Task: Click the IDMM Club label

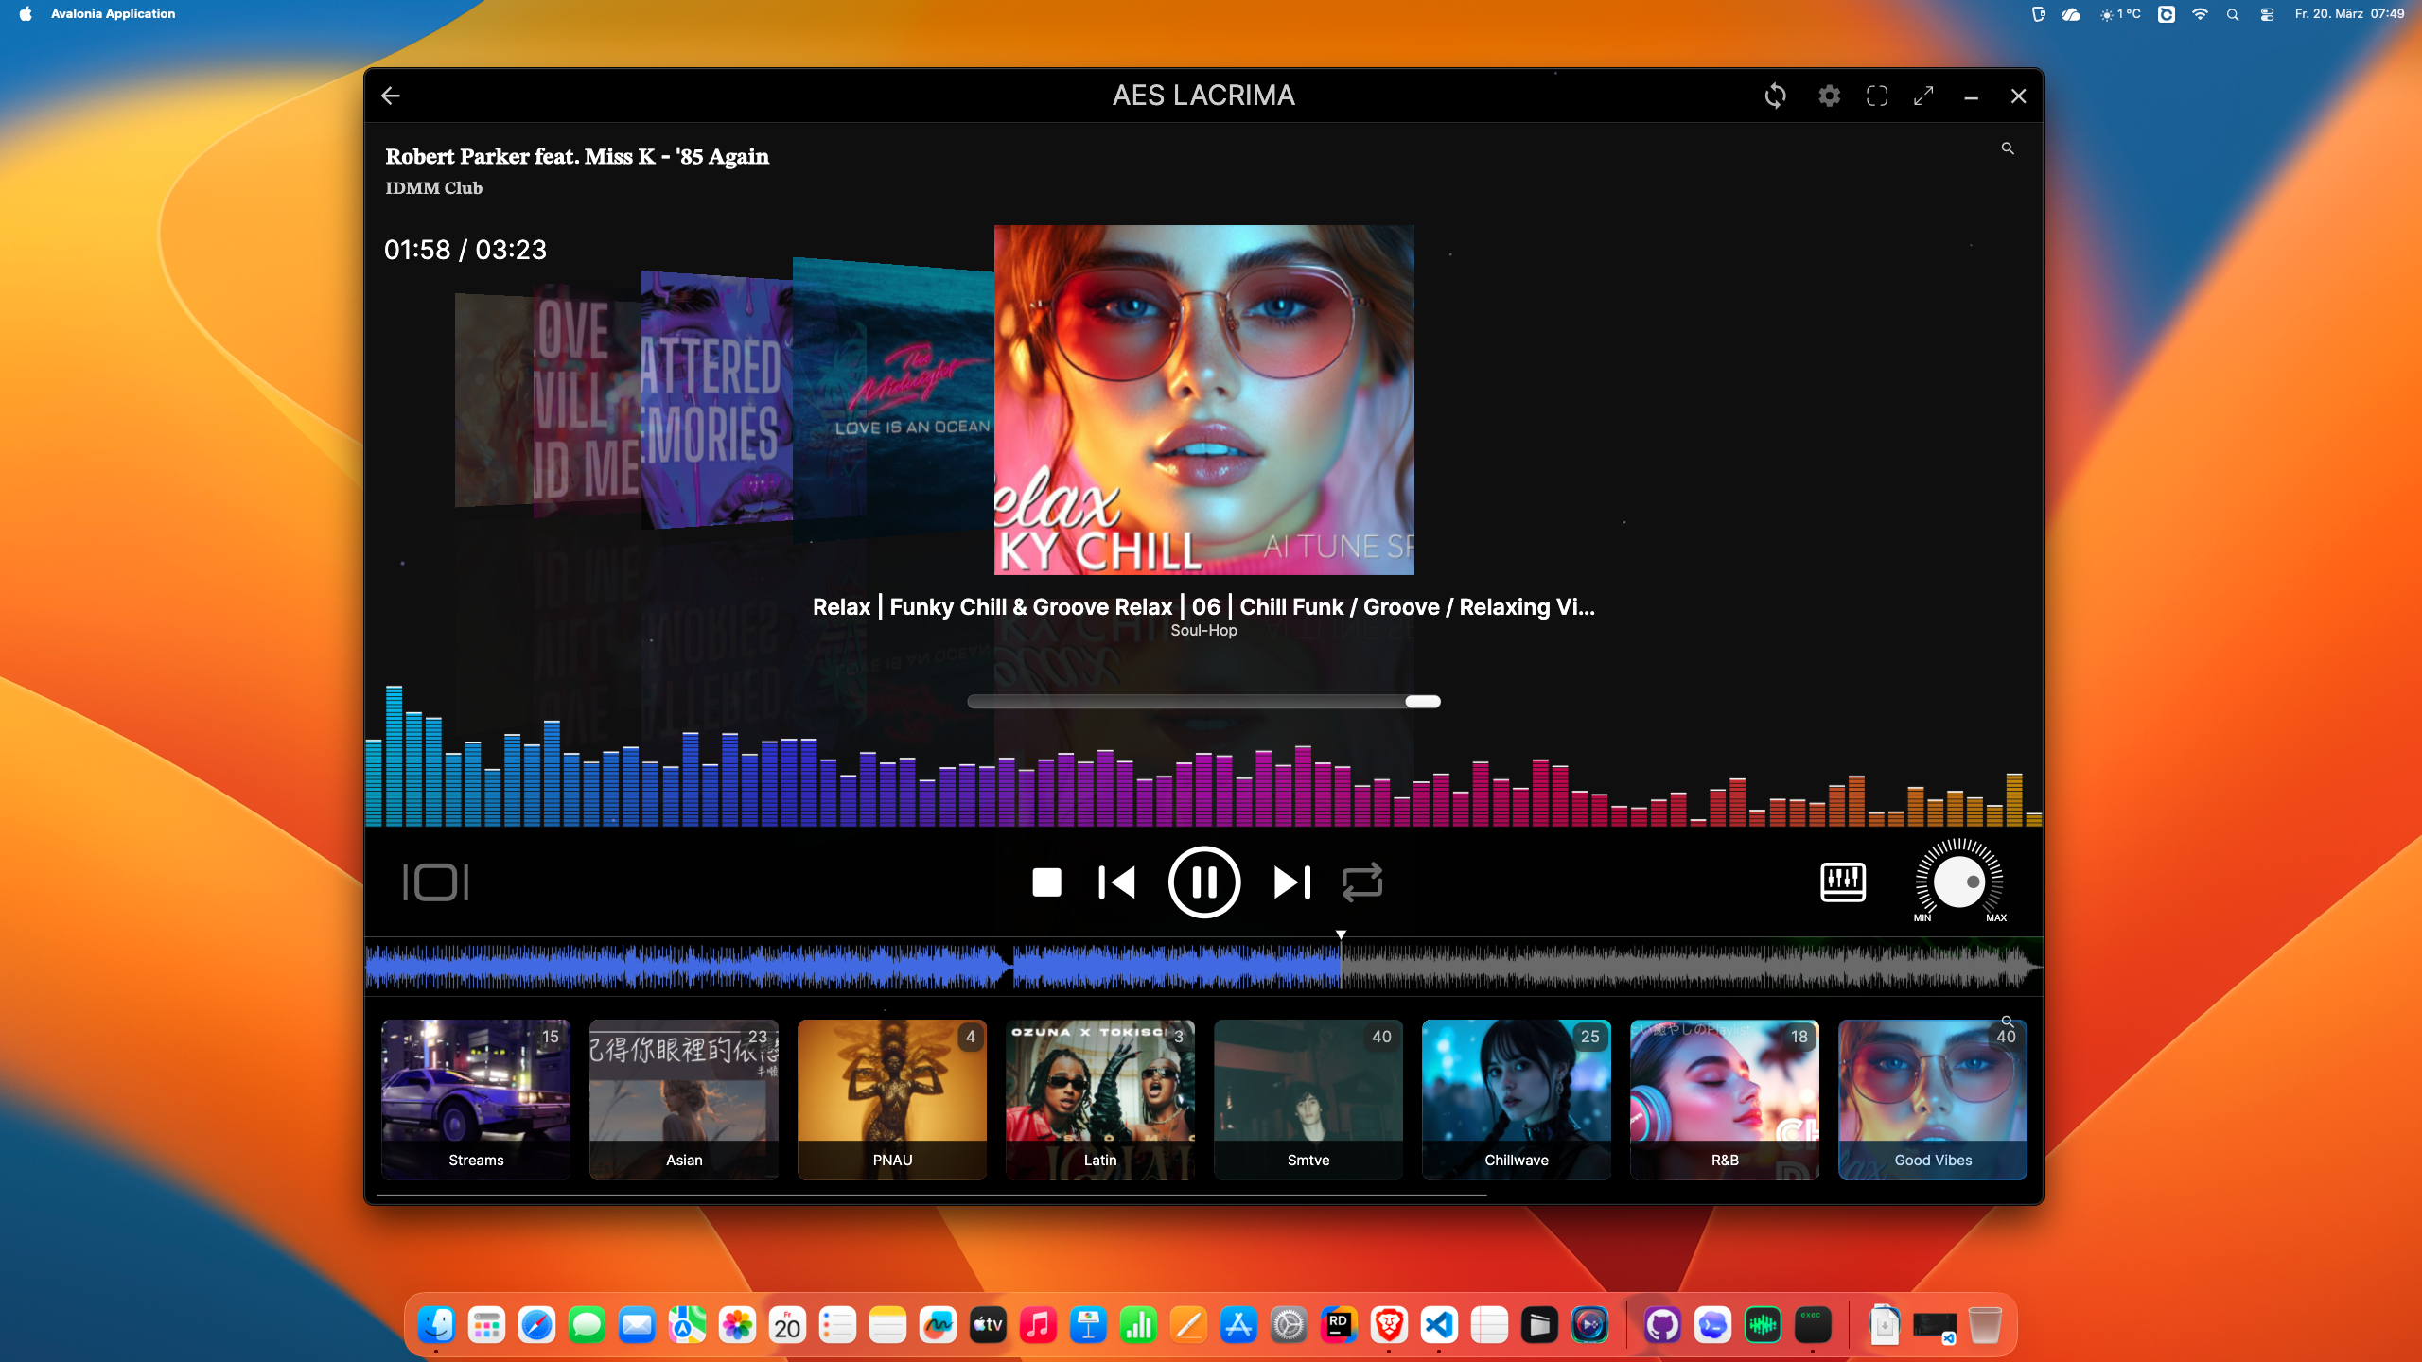Action: tap(433, 188)
